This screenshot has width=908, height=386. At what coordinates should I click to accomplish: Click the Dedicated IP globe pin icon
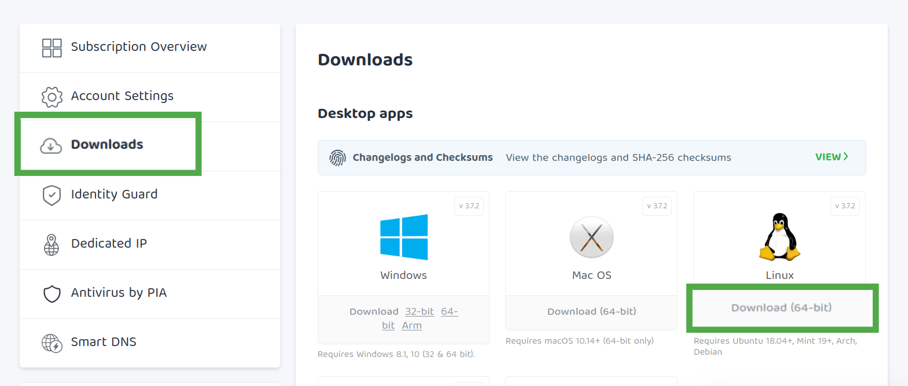click(52, 244)
